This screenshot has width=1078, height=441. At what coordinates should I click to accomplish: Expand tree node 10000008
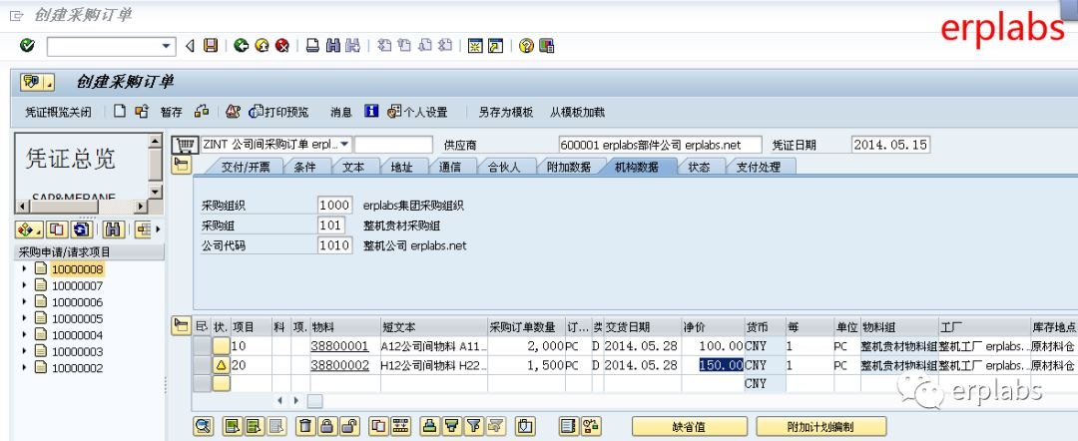coord(25,269)
